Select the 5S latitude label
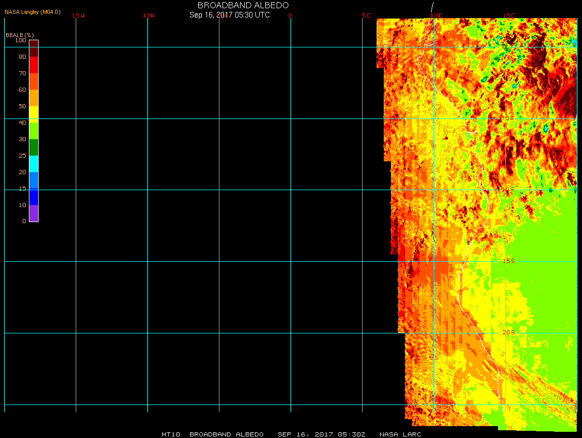The image size is (582, 438). tap(509, 118)
